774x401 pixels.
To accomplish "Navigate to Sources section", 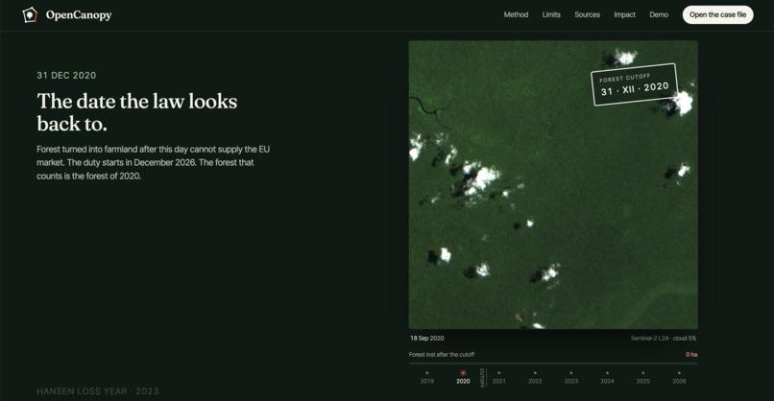I will click(x=587, y=14).
